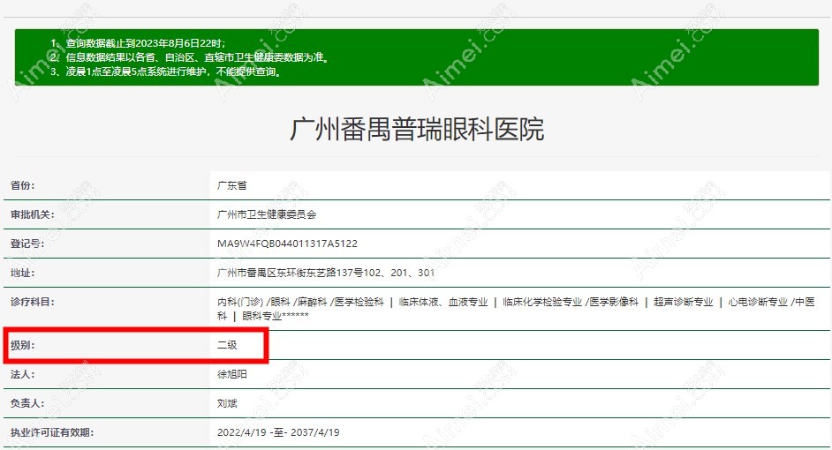Click notice line 查询数据截止到2023年8月6日22时

pyautogui.click(x=139, y=43)
